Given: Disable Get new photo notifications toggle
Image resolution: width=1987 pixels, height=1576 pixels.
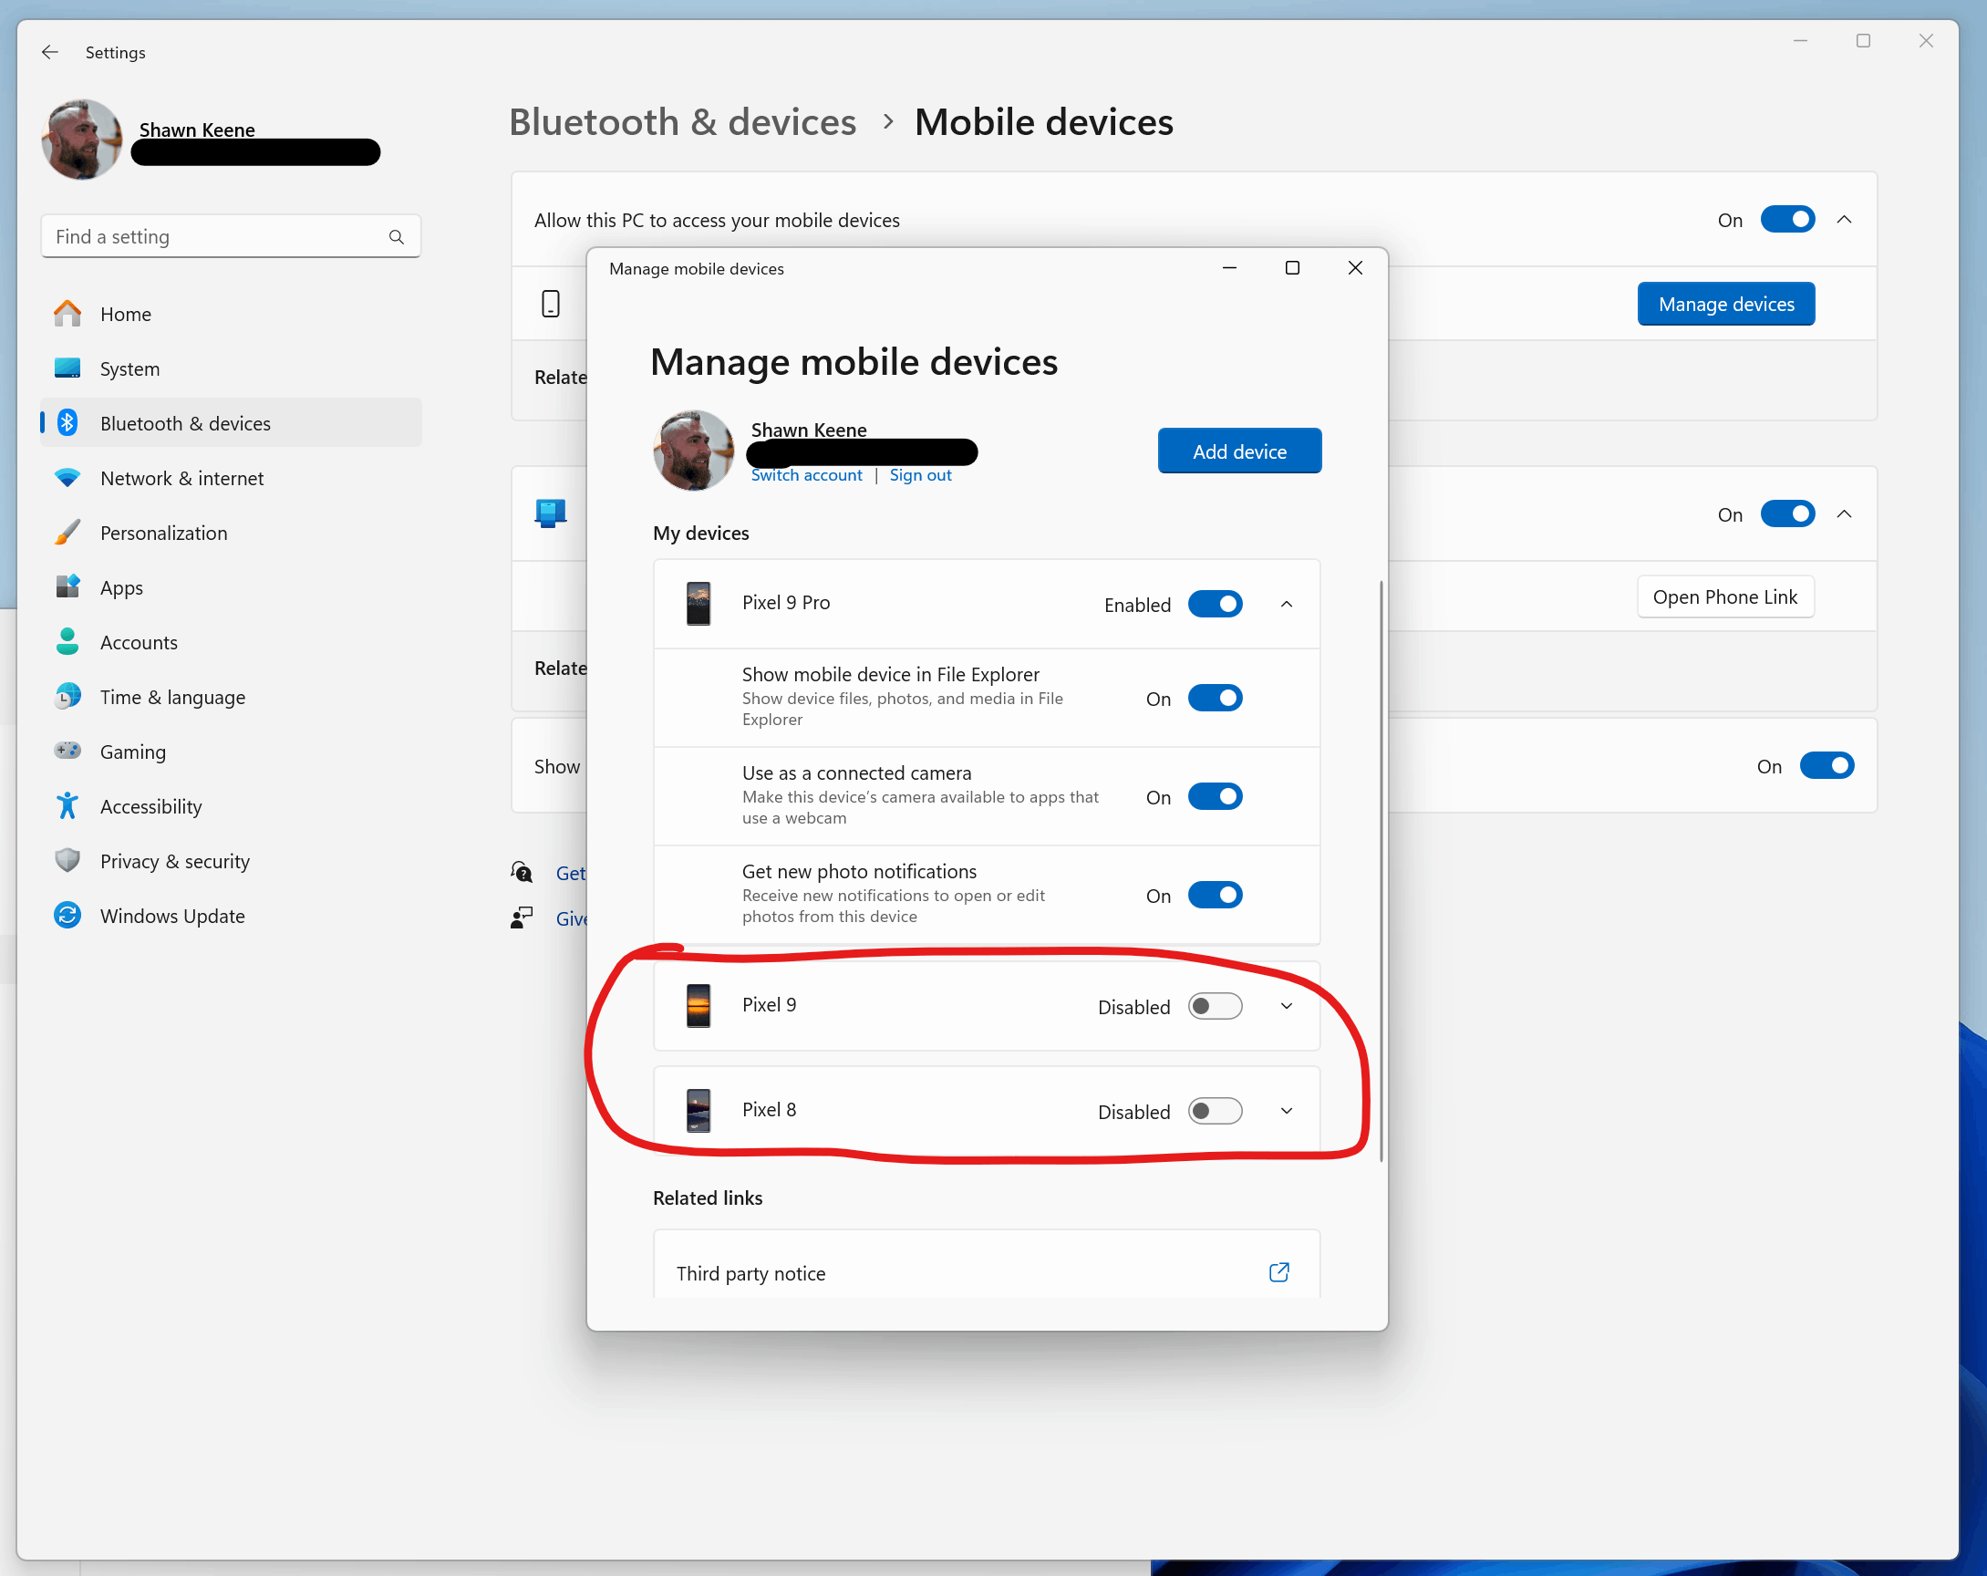Looking at the screenshot, I should click(1214, 895).
